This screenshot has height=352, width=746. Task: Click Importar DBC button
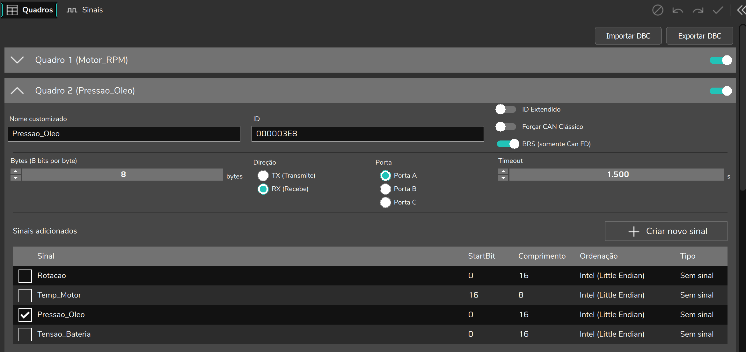pos(628,36)
